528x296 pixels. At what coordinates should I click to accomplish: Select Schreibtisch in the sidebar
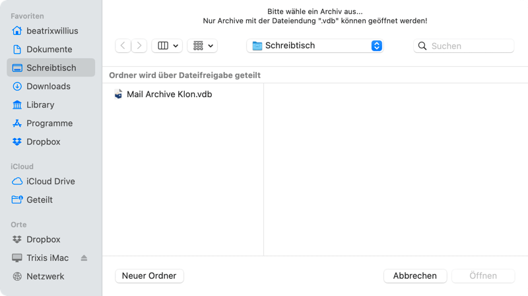(x=51, y=67)
